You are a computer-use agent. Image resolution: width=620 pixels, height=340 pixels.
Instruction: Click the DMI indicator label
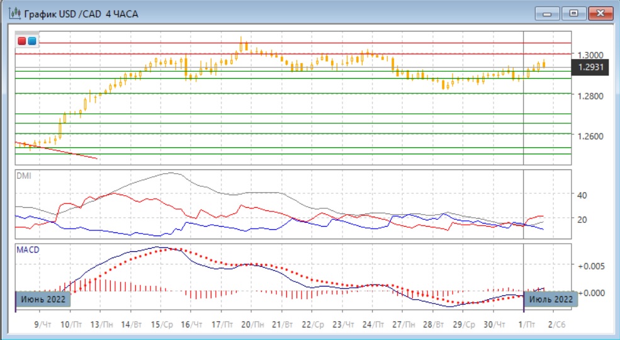[23, 176]
